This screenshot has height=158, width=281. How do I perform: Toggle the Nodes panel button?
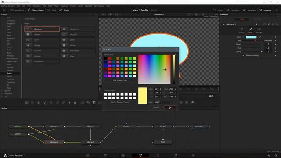click(x=65, y=10)
